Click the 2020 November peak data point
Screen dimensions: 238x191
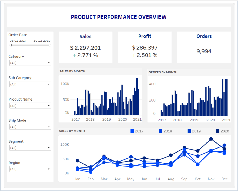coord(211,139)
